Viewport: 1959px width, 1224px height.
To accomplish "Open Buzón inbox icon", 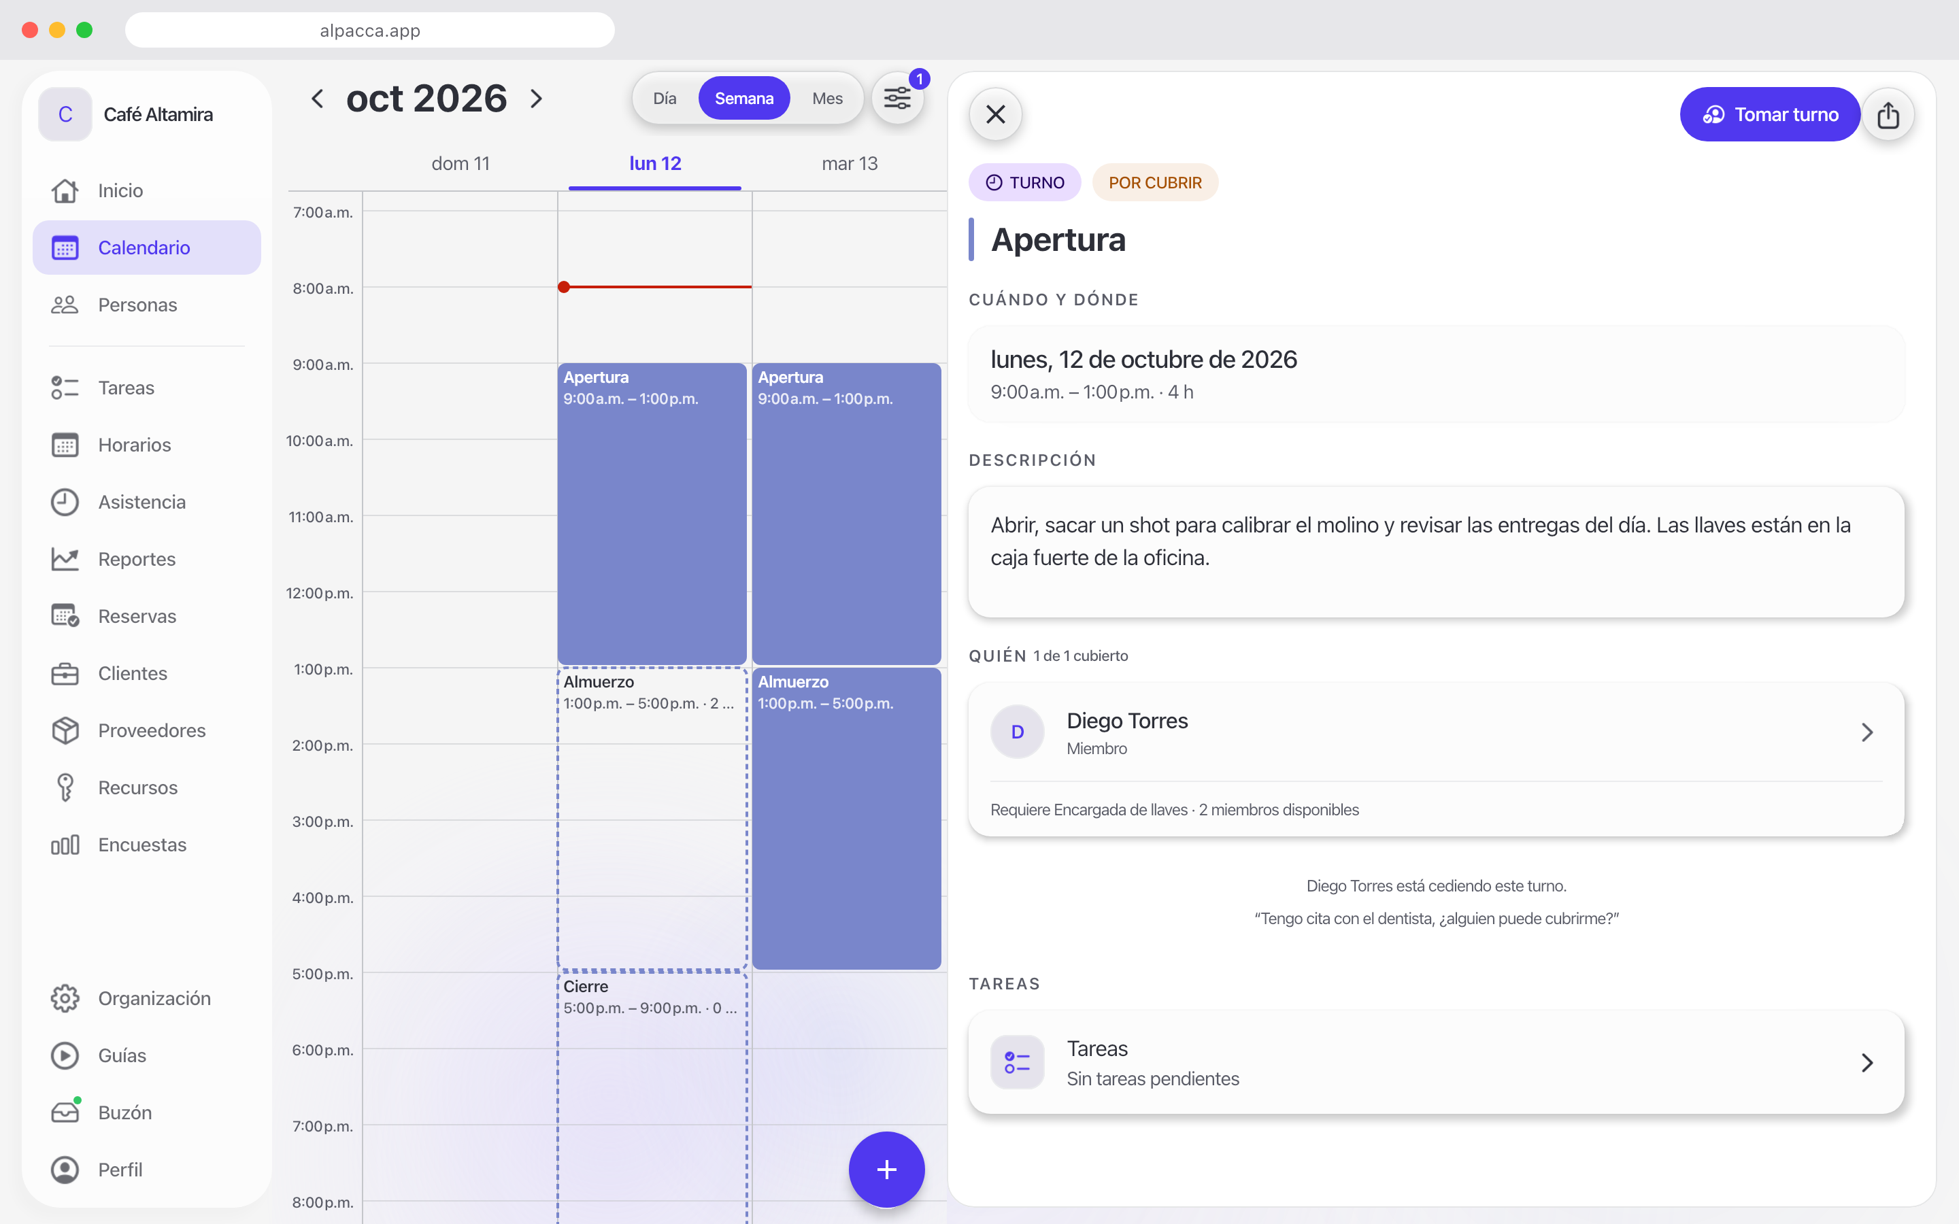I will tap(65, 1112).
